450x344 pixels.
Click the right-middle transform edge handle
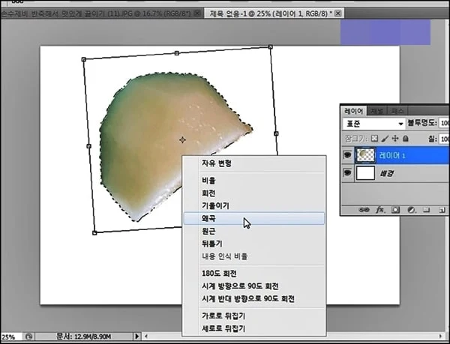pyautogui.click(x=276, y=133)
